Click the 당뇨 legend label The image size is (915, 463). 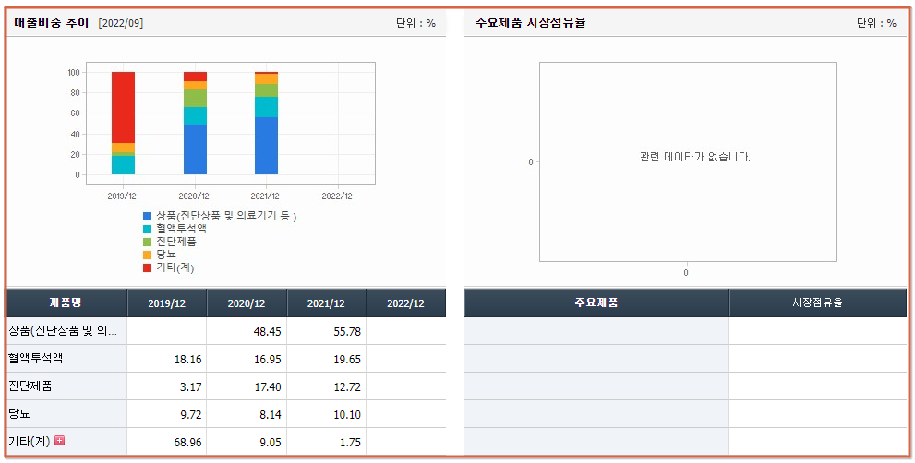pyautogui.click(x=166, y=255)
